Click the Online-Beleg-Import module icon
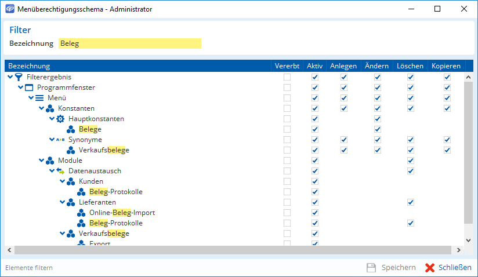This screenshot has width=478, height=277. pos(81,213)
